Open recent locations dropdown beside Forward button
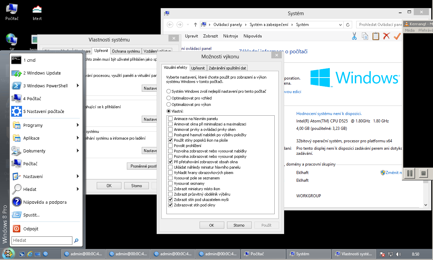Screen dimensions: 433x260 (x=187, y=25)
